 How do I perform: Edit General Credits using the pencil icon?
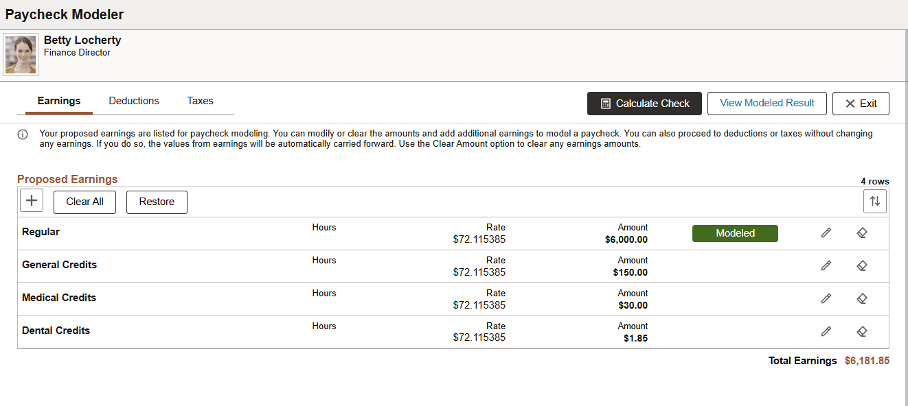[826, 265]
